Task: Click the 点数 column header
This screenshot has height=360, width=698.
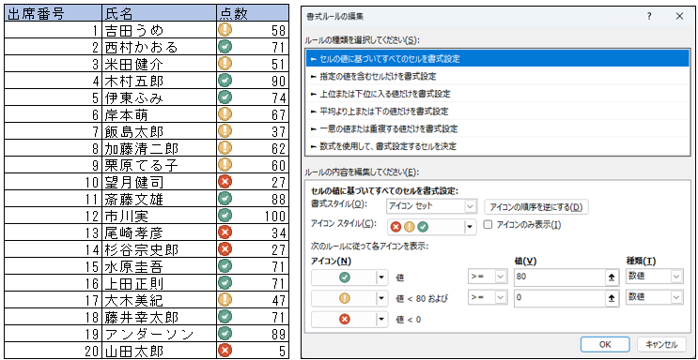Action: point(253,13)
